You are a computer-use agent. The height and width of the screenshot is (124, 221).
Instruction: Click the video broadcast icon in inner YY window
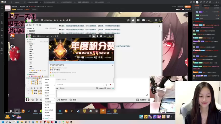click(90, 36)
